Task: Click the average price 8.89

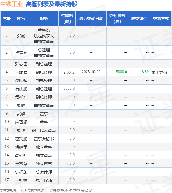Action: (145, 72)
